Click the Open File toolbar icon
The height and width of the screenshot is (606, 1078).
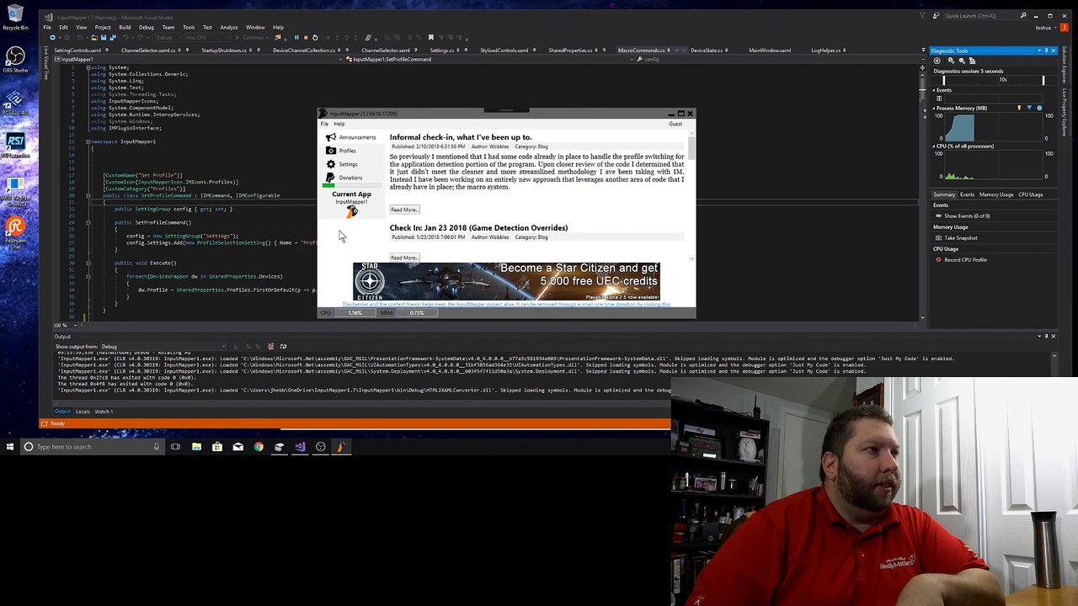[x=93, y=37]
